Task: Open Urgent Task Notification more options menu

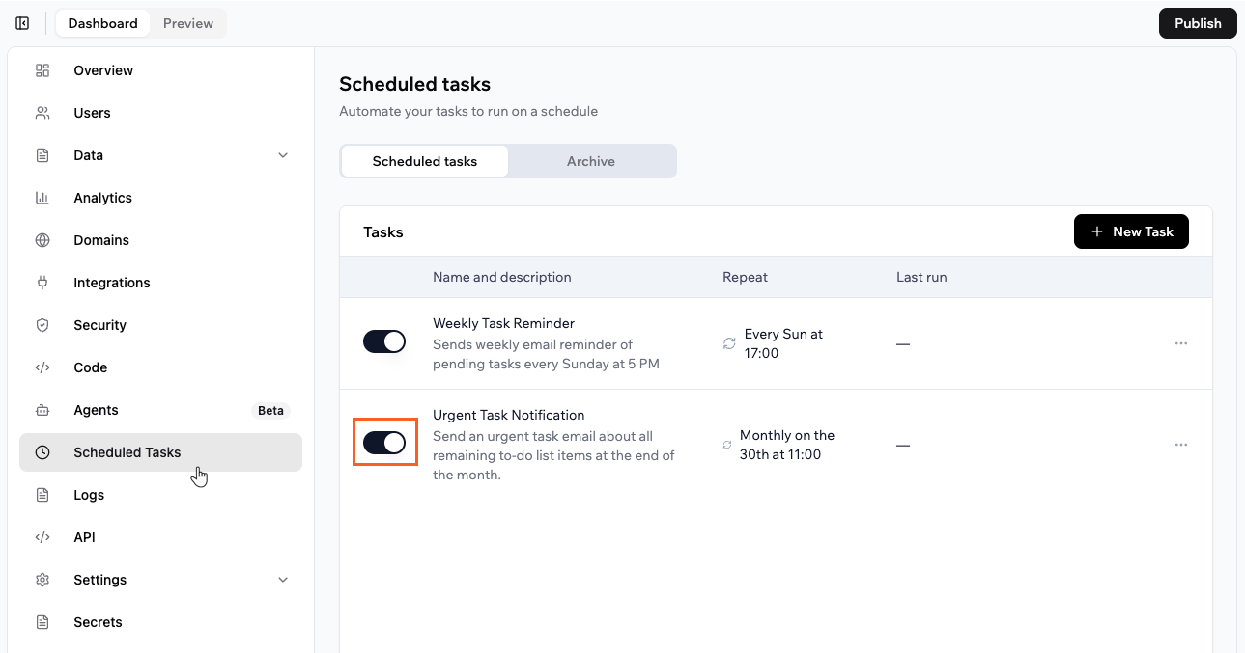Action: [x=1181, y=445]
